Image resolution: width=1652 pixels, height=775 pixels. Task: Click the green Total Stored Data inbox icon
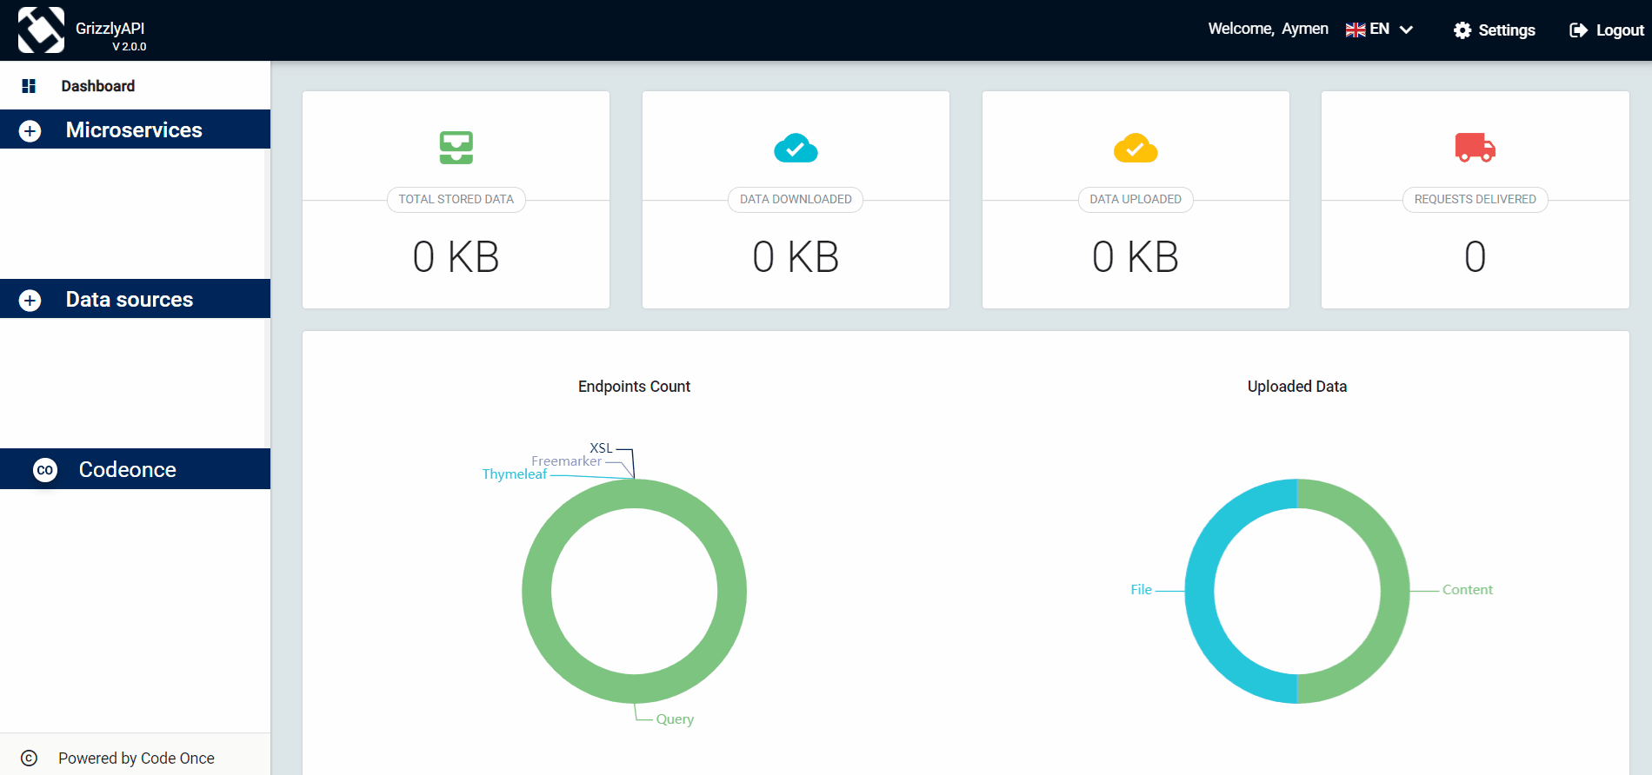point(456,148)
